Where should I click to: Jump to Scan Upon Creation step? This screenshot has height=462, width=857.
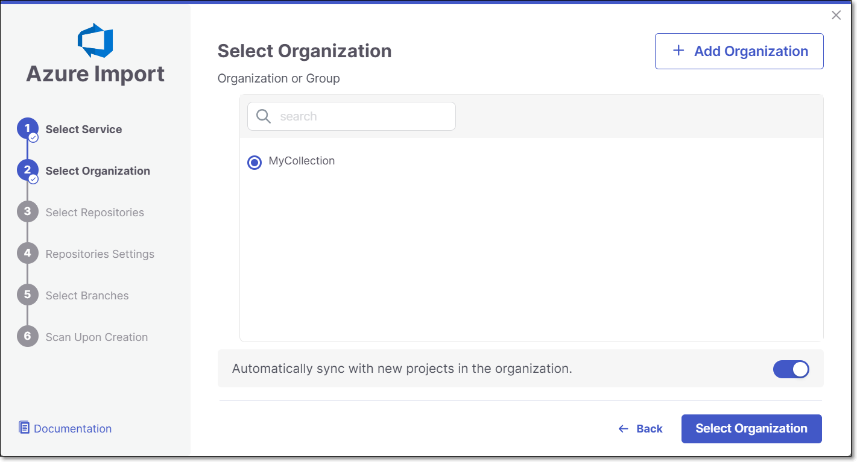pos(96,337)
